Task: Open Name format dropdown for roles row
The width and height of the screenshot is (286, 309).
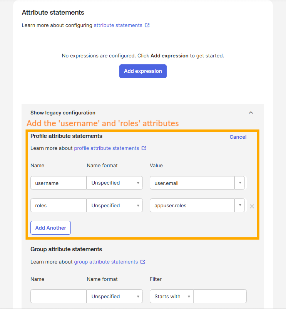Action: [115, 205]
